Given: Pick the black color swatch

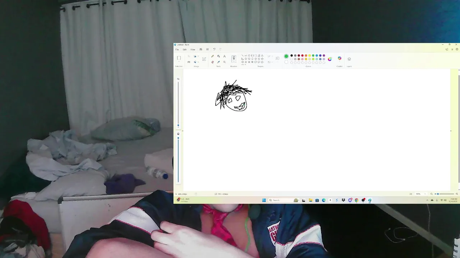Looking at the screenshot, I should 291,56.
